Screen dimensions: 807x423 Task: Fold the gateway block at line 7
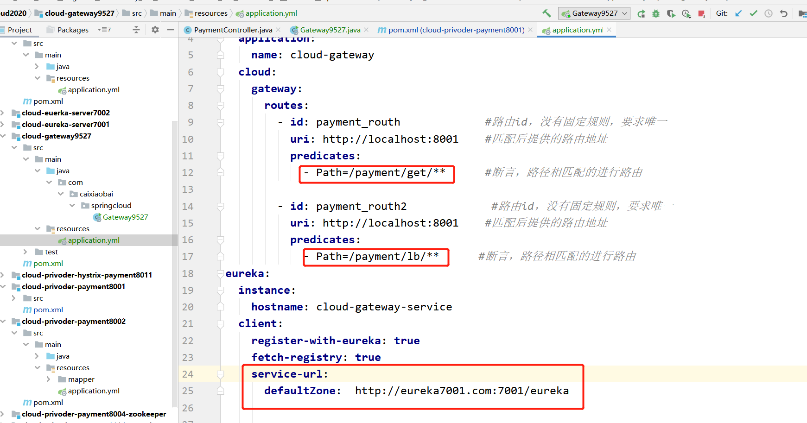coord(221,88)
